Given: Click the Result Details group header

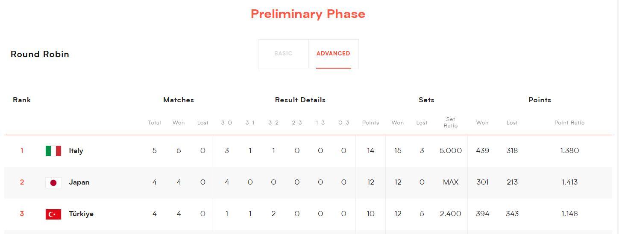Looking at the screenshot, I should click(300, 100).
